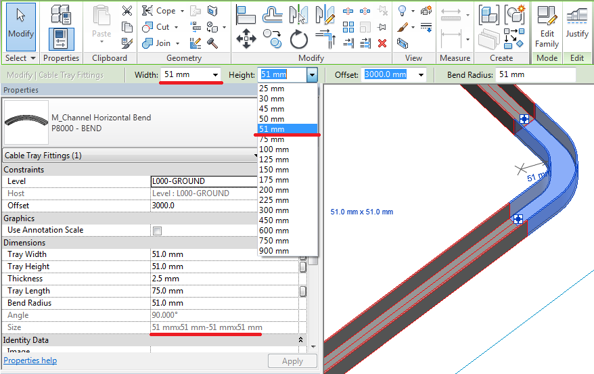Close the Height dropdown with its arrow
Image resolution: width=594 pixels, height=374 pixels.
click(312, 75)
